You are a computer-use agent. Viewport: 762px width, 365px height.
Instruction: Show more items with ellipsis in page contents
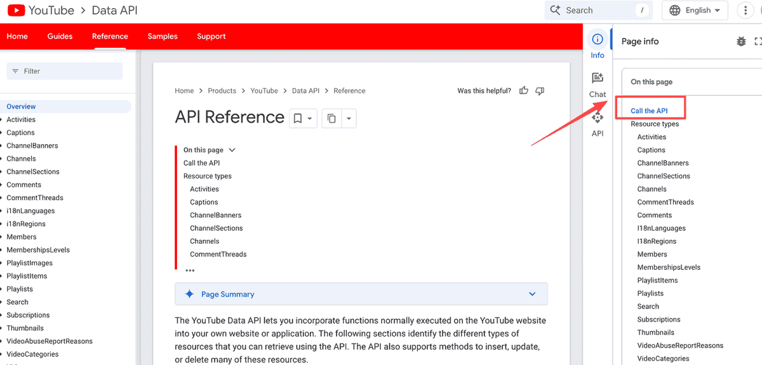(190, 270)
